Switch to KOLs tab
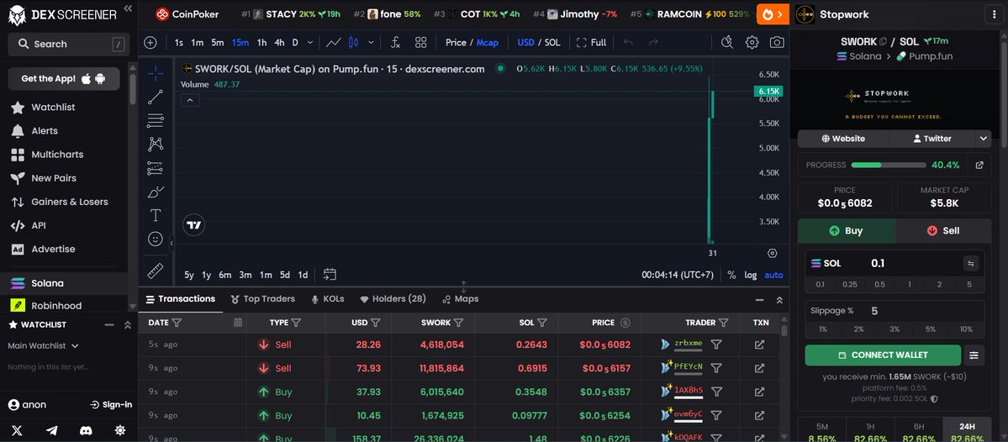Image resolution: width=1008 pixels, height=442 pixels. click(327, 299)
